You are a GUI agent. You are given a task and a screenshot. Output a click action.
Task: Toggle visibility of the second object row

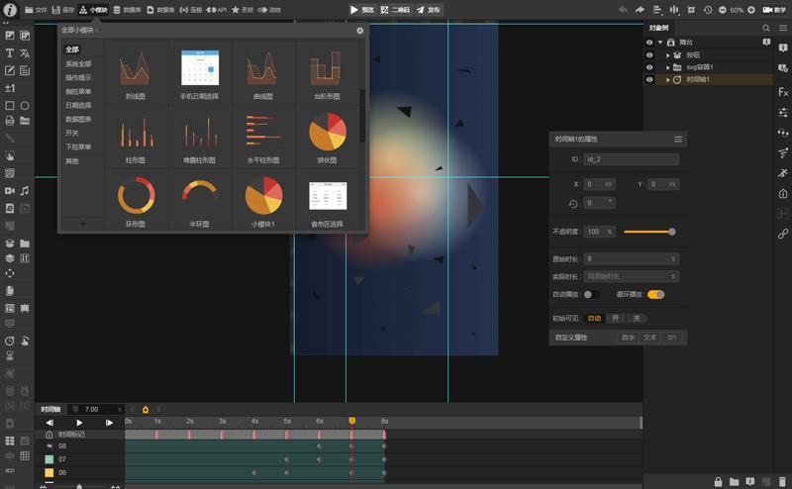[649, 54]
